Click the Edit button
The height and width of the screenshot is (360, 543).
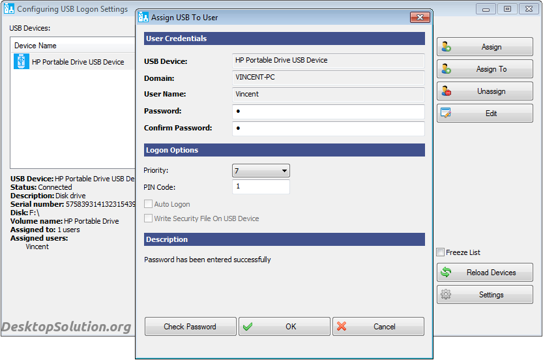click(x=484, y=113)
